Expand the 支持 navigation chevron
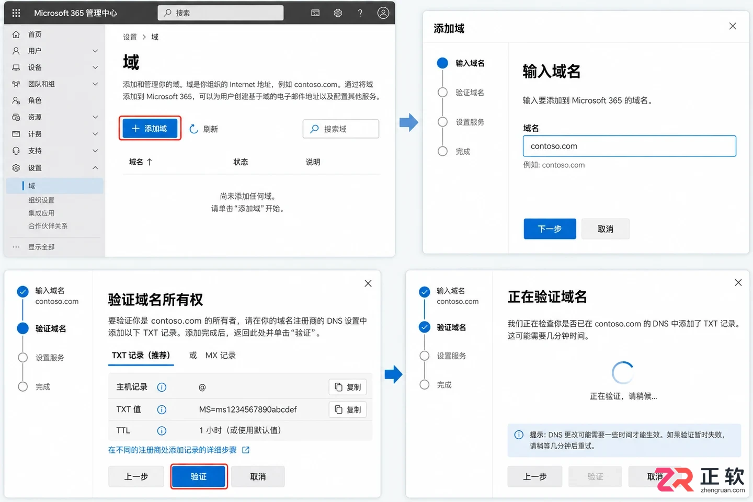The image size is (753, 502). point(95,151)
